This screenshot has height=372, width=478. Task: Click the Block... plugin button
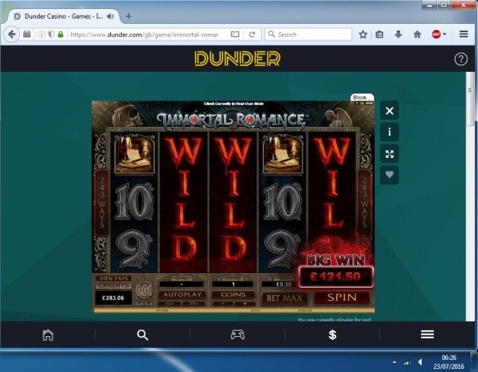tap(362, 97)
